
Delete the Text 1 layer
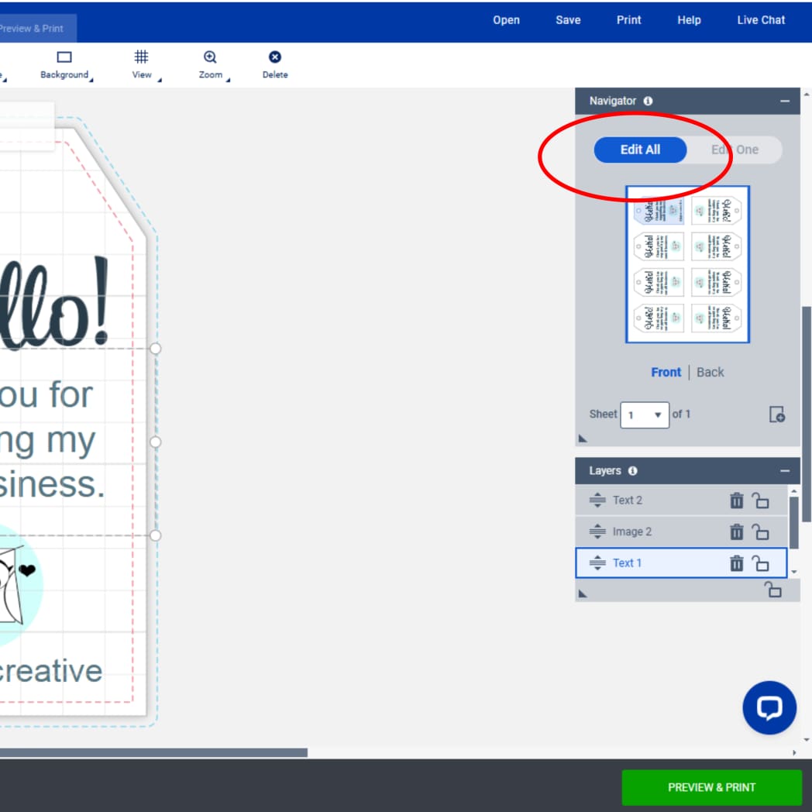point(736,563)
